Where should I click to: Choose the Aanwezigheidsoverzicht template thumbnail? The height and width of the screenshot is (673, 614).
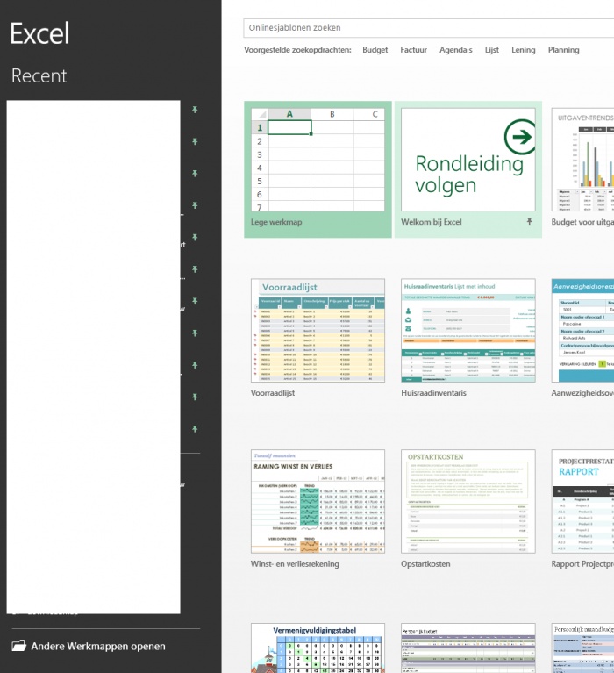pyautogui.click(x=582, y=331)
